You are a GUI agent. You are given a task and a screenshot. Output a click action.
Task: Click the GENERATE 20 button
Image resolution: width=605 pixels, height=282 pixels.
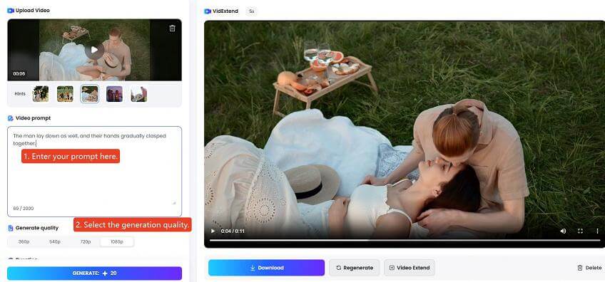pos(94,273)
